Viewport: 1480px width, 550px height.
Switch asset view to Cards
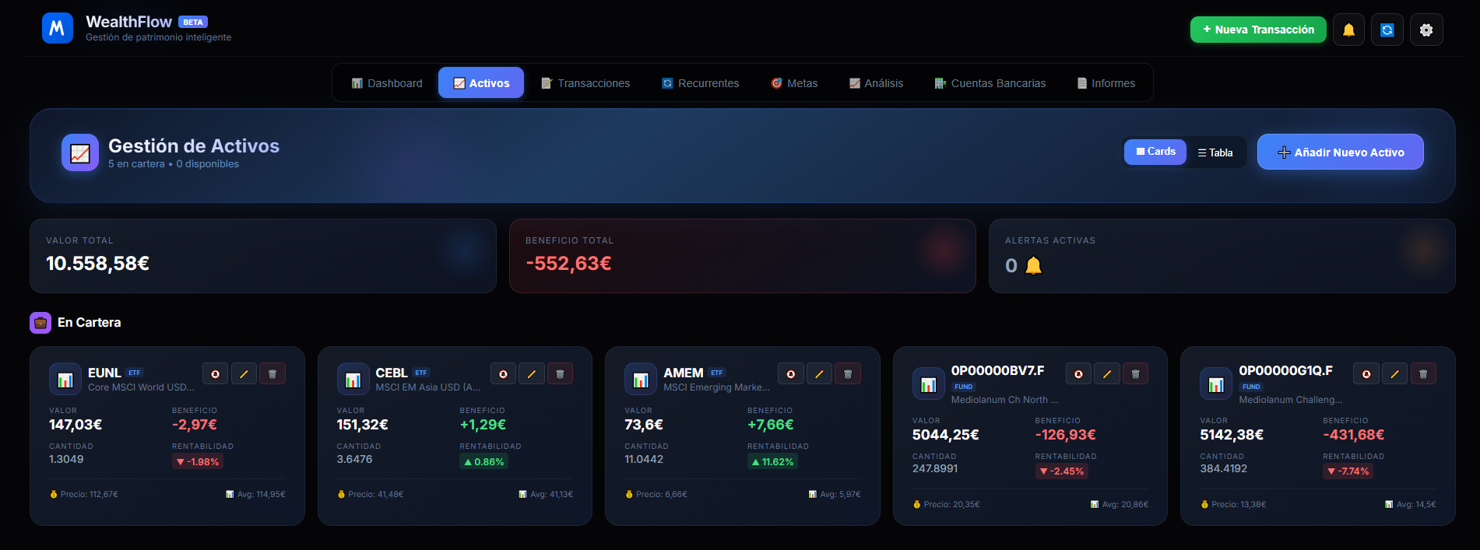tap(1155, 152)
